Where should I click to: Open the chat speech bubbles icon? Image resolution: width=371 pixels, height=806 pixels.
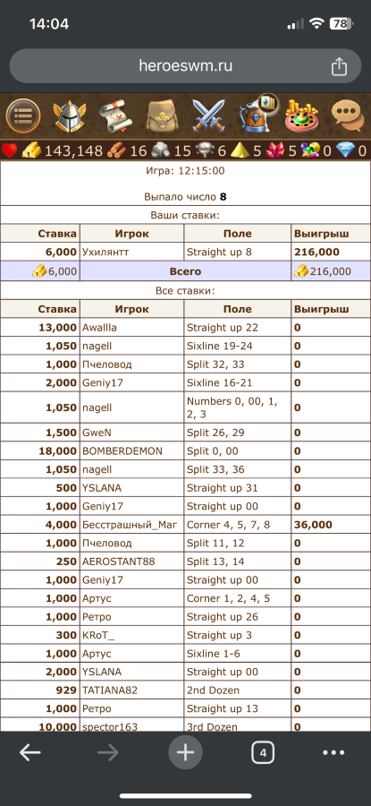[x=348, y=116]
